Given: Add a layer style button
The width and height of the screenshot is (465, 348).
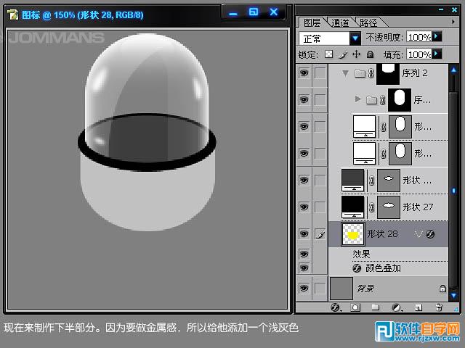Looking at the screenshot, I should point(336,307).
